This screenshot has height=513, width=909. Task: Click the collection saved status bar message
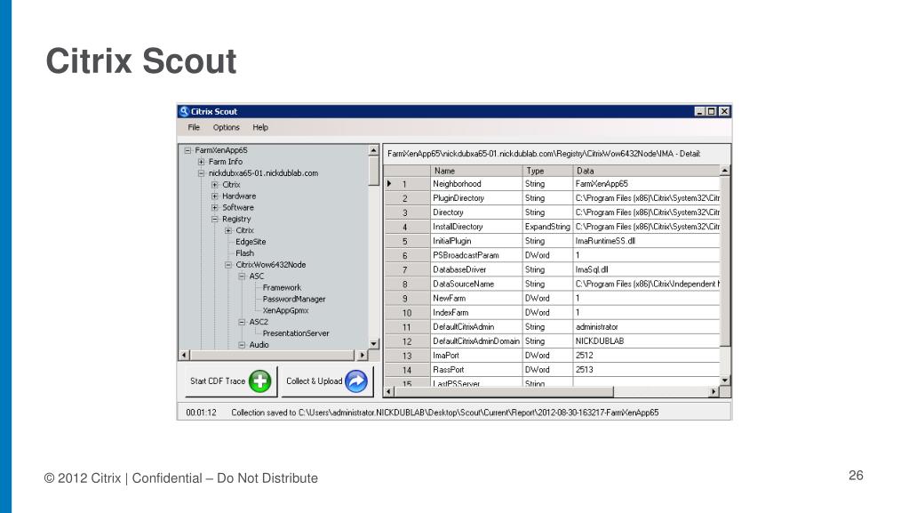coord(444,413)
